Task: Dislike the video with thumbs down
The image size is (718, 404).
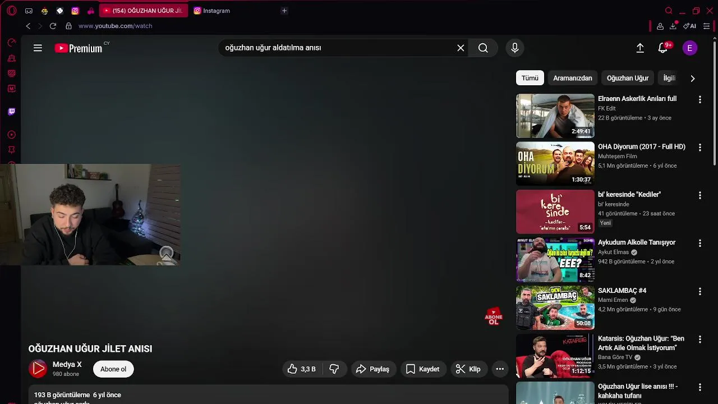Action: point(334,369)
